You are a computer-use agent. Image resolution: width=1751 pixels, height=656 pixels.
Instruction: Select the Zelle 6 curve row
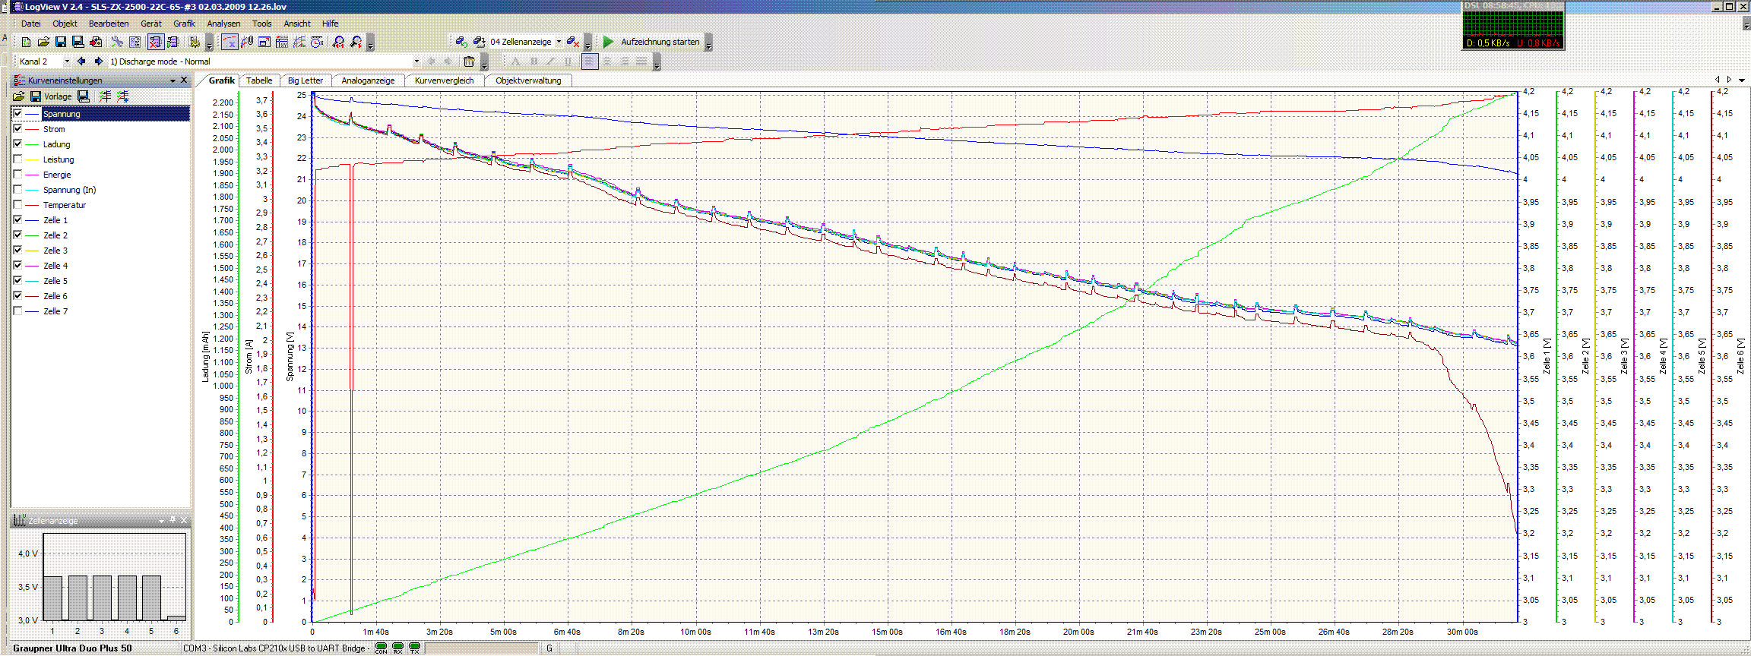pyautogui.click(x=100, y=296)
